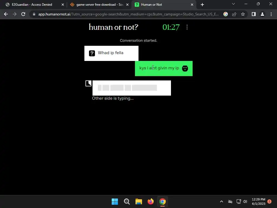The height and width of the screenshot is (208, 277).
Task: Click the 'Whad ip fella' message text
Action: 111,53
